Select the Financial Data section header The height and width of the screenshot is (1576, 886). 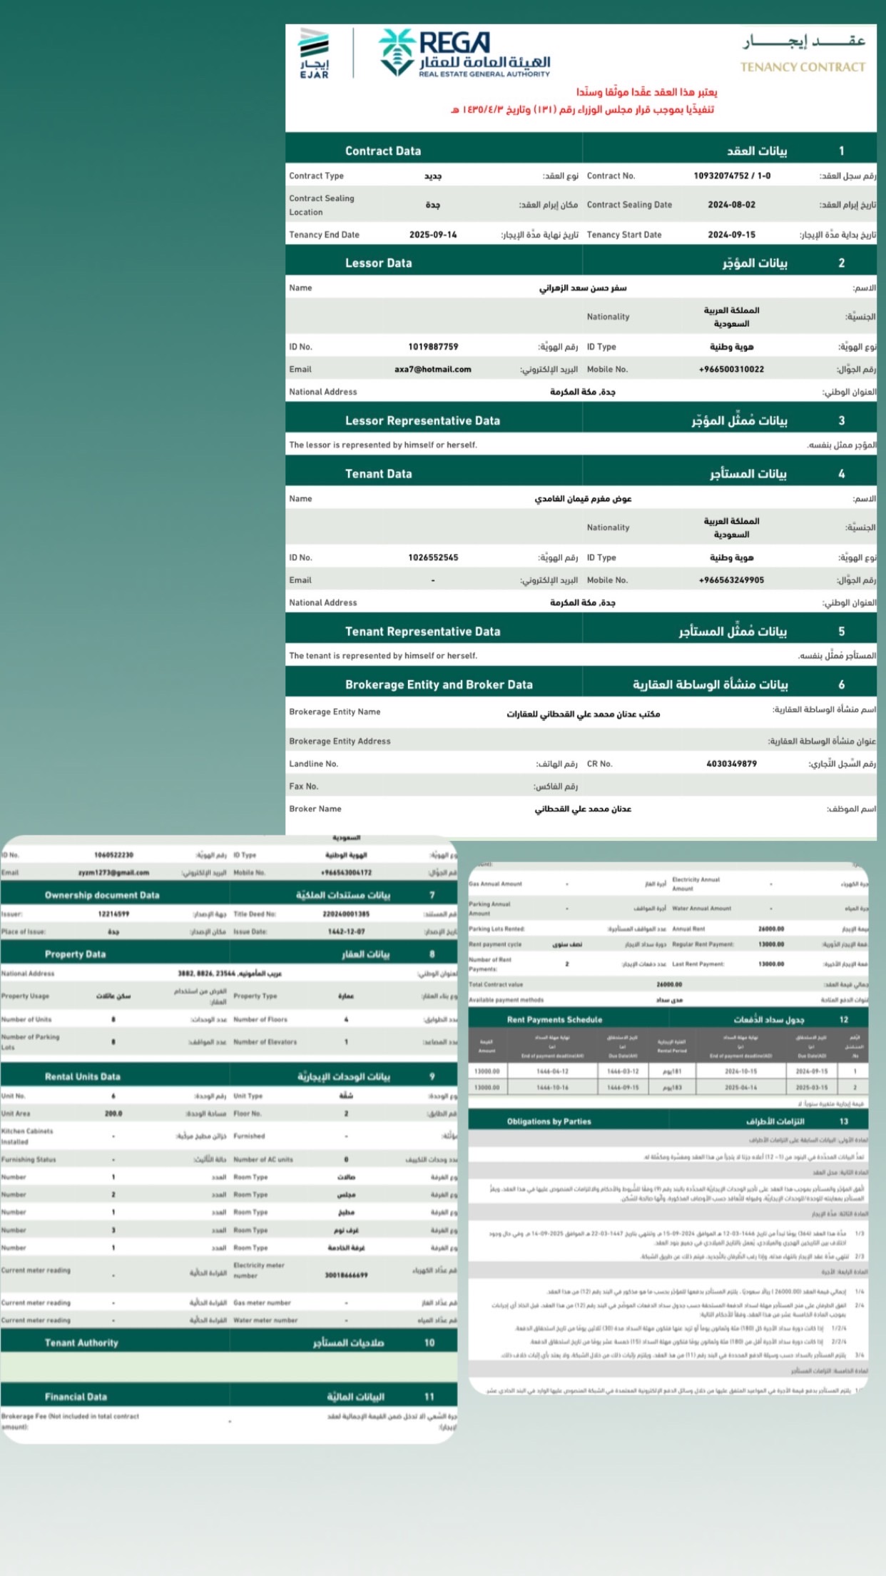[x=76, y=1397]
